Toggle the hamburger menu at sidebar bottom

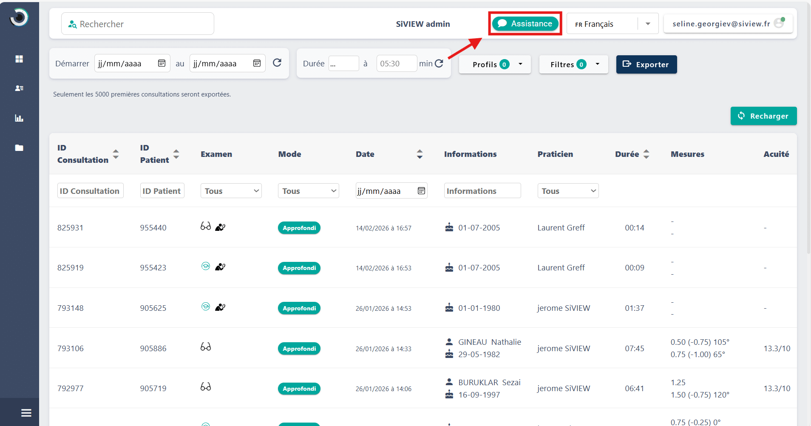(26, 412)
